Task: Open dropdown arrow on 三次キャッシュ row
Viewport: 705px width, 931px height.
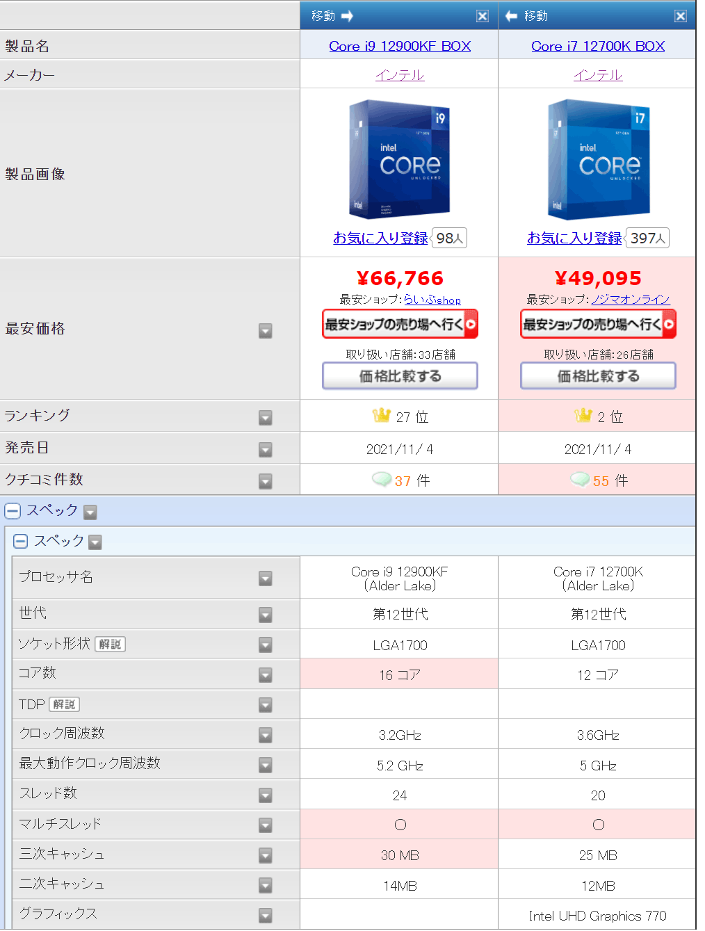Action: [x=265, y=855]
